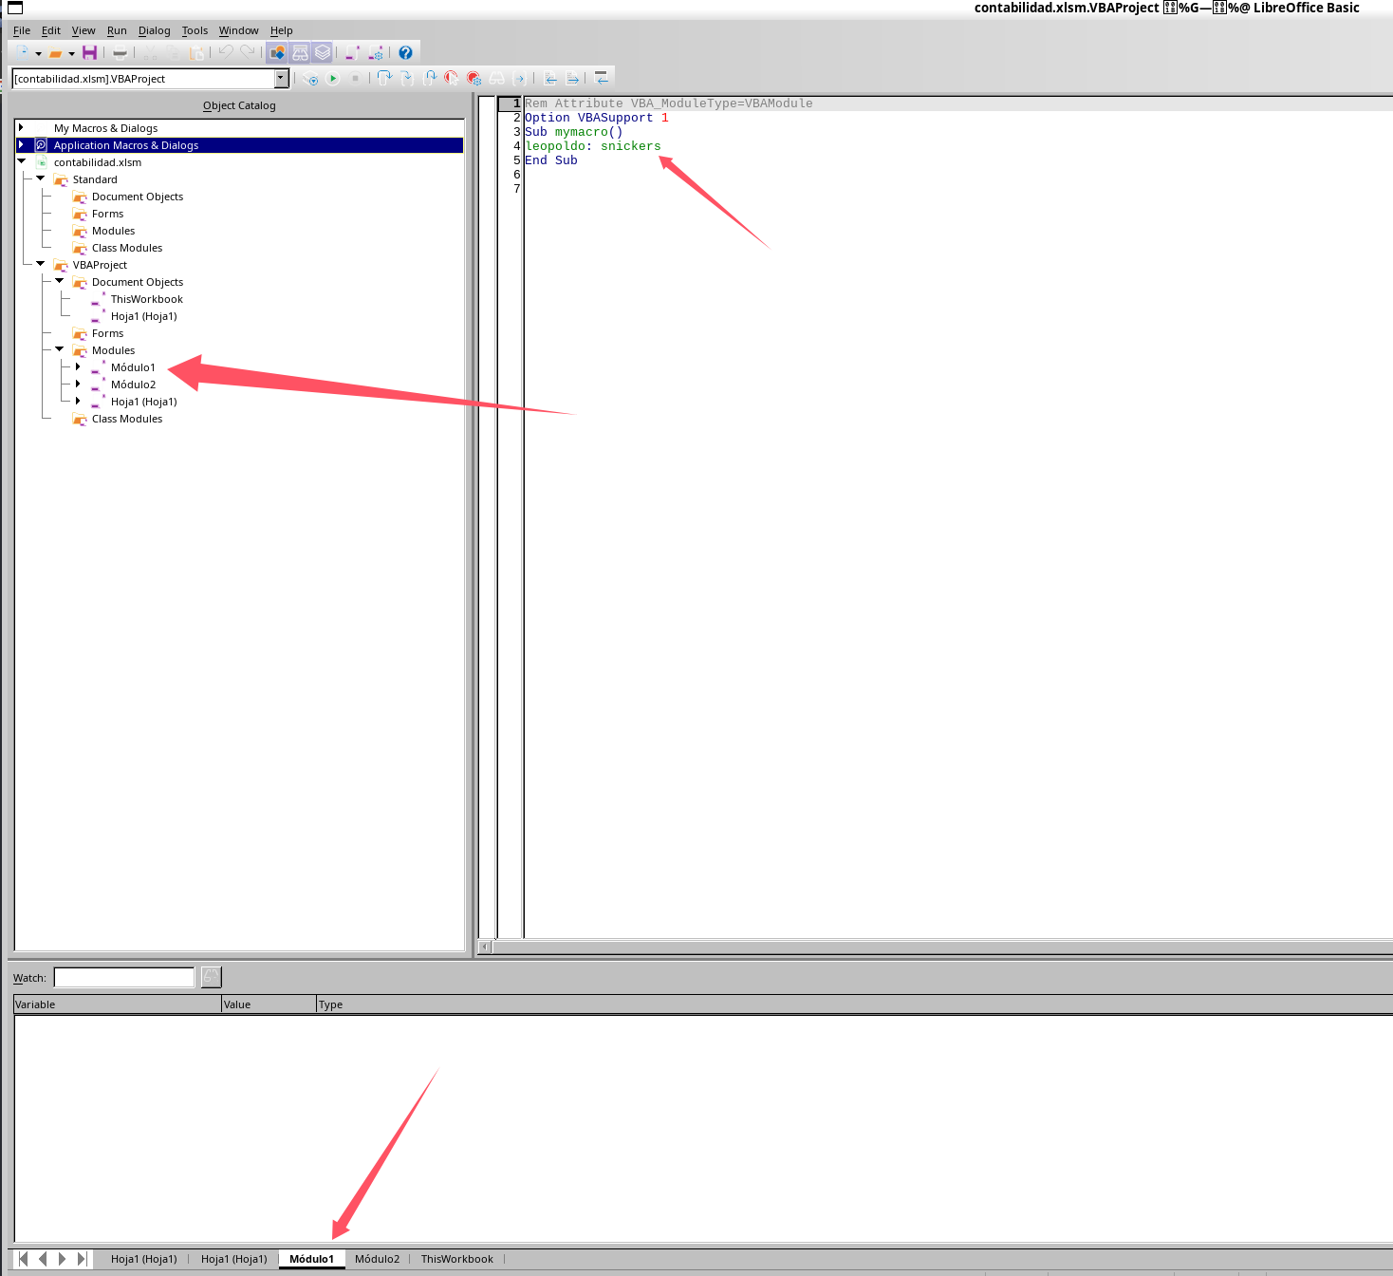Click the Toggle Breakpoint icon
The width and height of the screenshot is (1393, 1276).
click(x=452, y=79)
